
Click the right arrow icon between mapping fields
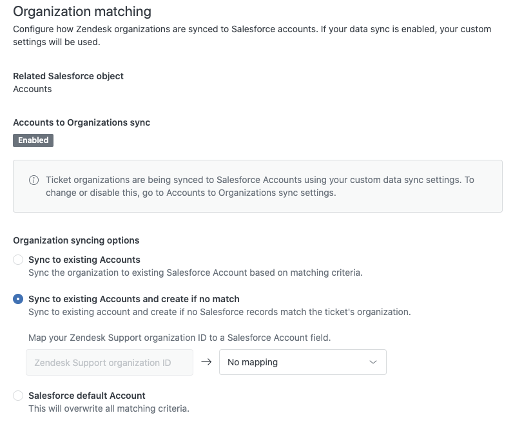206,362
